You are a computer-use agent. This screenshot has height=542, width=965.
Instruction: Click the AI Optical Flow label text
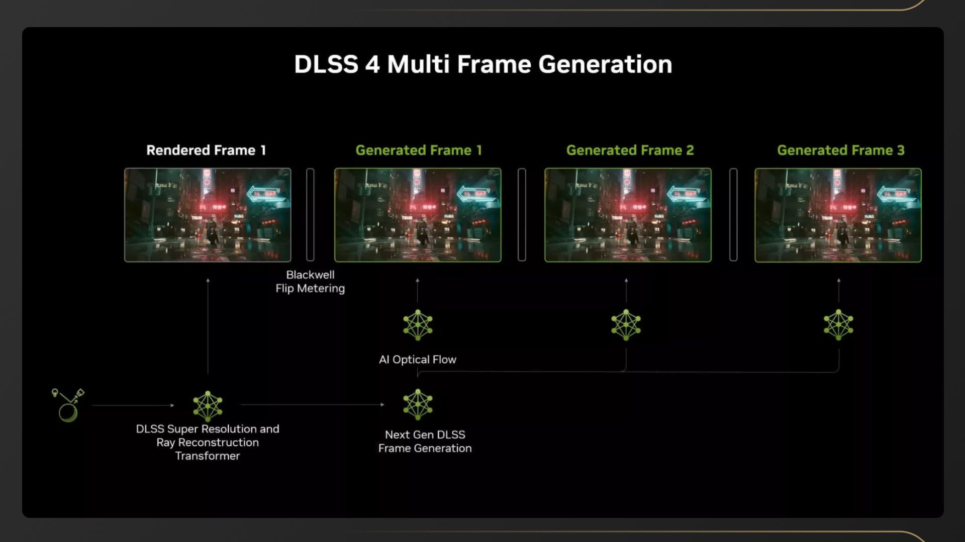point(417,359)
